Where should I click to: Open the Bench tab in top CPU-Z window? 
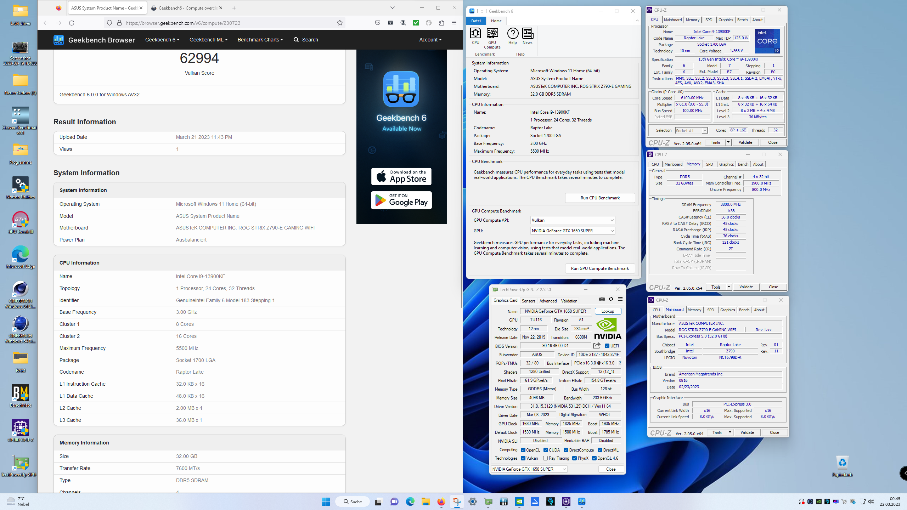[742, 20]
